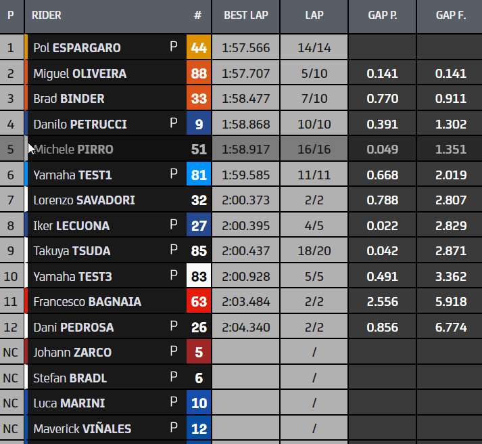Click rider name Maverick VIÑALES
Viewport: 482px width, 444px height.
[82, 428]
